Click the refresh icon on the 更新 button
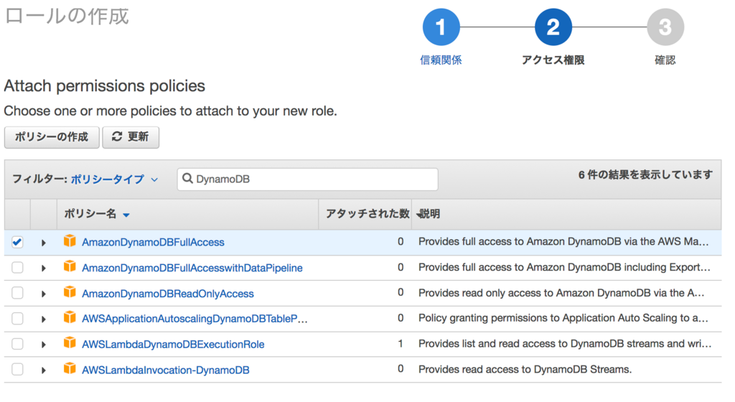This screenshot has width=735, height=402. 117,136
